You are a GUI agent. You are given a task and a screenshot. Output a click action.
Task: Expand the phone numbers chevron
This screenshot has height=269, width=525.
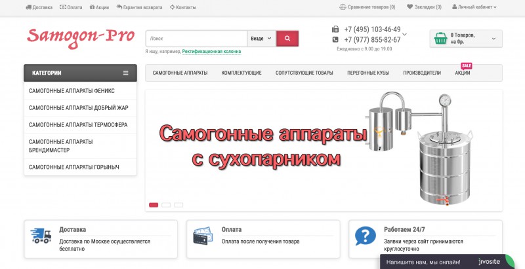(405, 35)
